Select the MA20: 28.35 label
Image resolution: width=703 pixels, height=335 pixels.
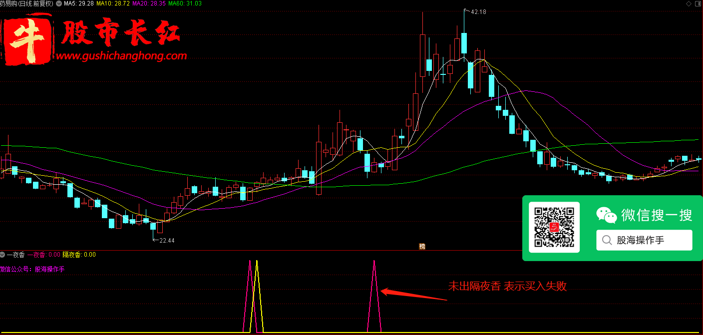149,3
